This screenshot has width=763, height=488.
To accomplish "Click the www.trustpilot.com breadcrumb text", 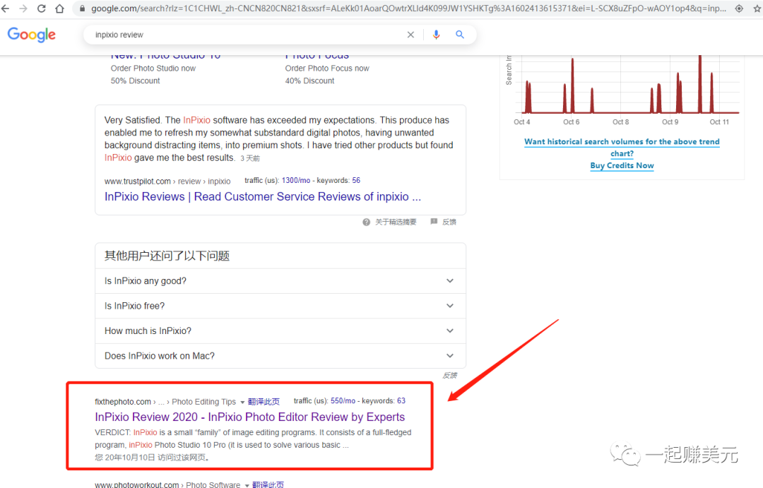I will [x=137, y=181].
